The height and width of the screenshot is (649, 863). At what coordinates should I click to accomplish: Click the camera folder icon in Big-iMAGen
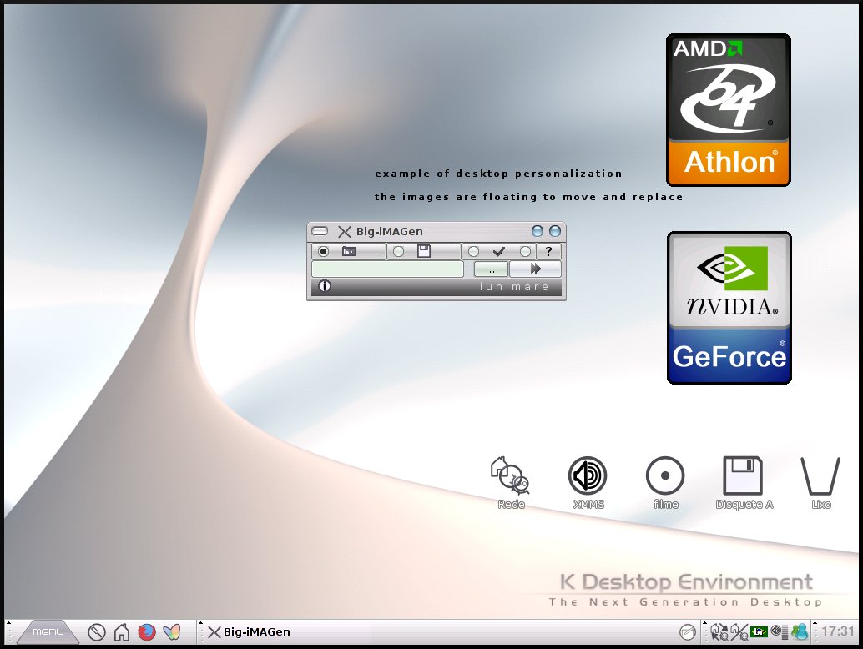pyautogui.click(x=349, y=251)
